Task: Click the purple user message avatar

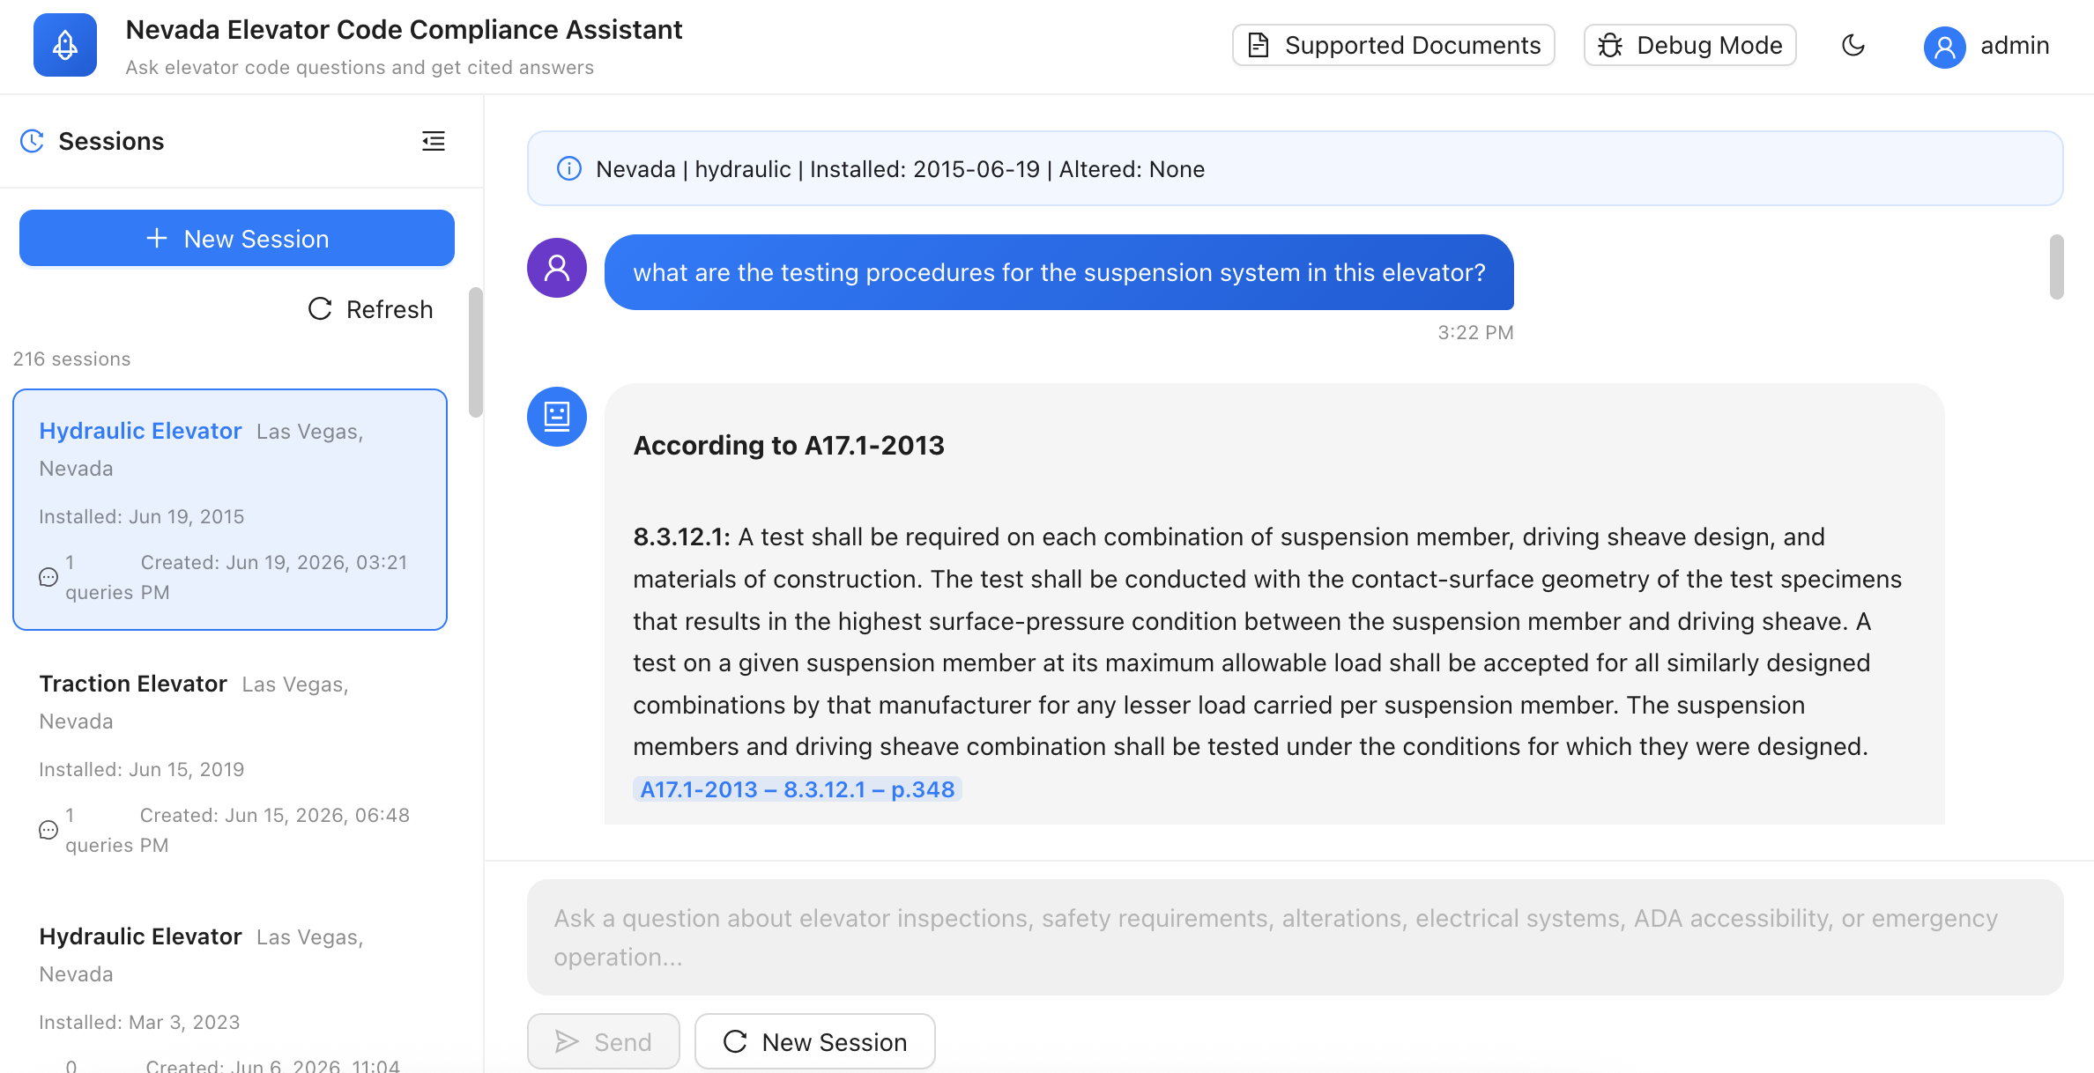Action: (557, 268)
